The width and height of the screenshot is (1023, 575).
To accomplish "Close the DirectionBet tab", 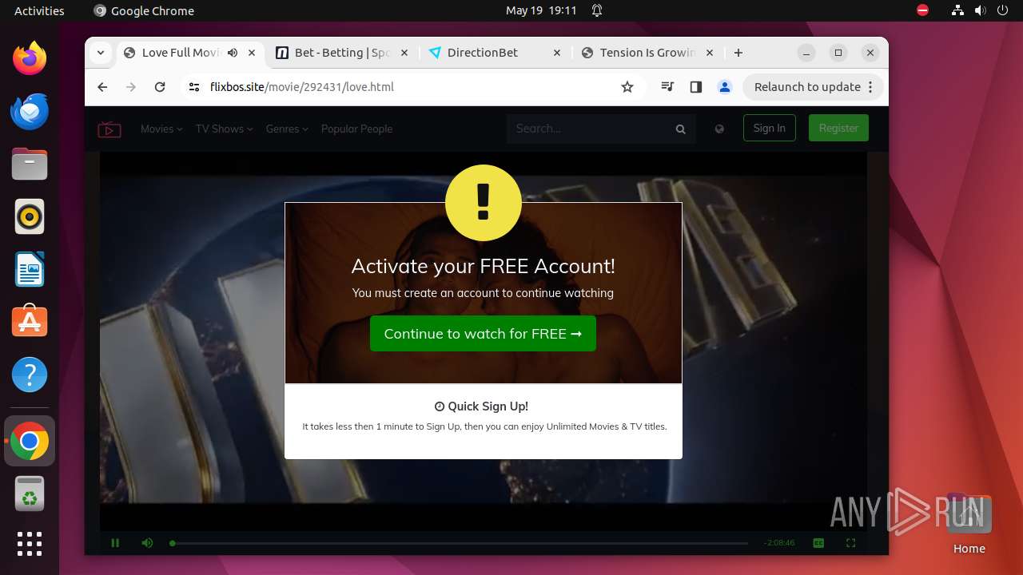I will click(x=557, y=53).
